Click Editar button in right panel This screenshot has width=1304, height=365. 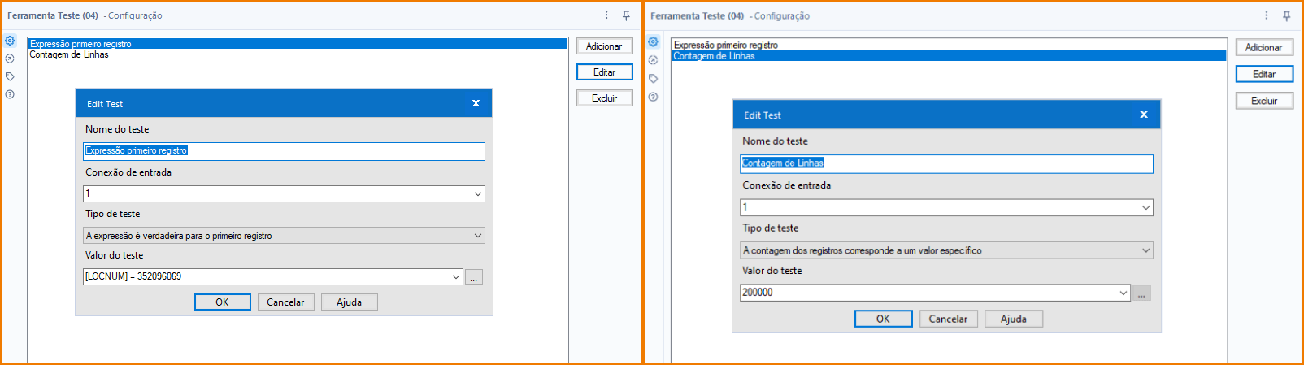pos(1264,74)
